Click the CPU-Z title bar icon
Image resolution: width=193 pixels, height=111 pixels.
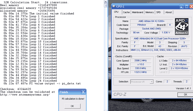(x=114, y=6)
